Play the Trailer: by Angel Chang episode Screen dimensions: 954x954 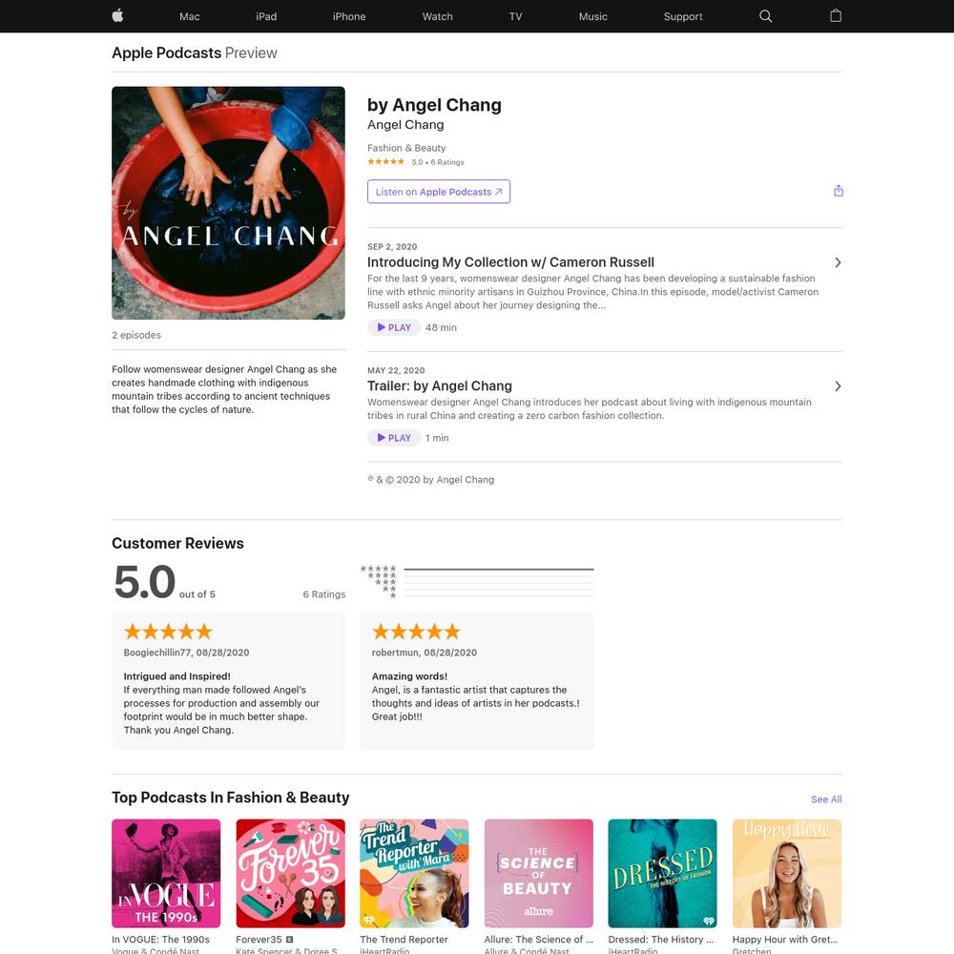click(394, 438)
